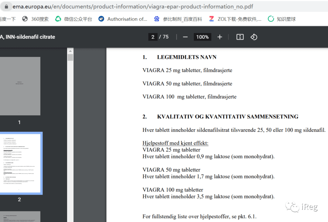Image resolution: width=328 pixels, height=222 pixels.
Task: Select page 2 thumbnail
Action: click(21, 163)
